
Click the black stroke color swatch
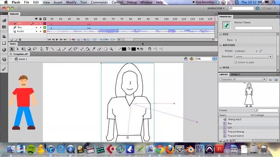click(x=124, y=49)
